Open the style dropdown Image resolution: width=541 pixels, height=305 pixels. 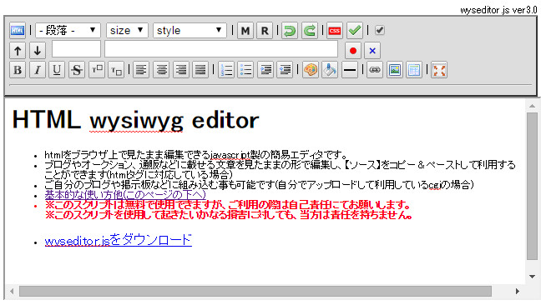190,31
